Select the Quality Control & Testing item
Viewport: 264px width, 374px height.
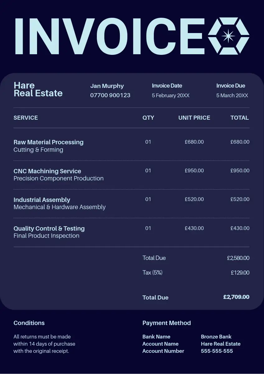[x=49, y=228]
